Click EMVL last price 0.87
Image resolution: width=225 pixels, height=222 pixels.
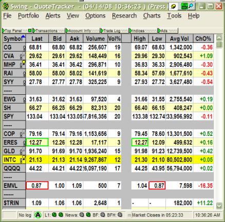pyautogui.click(x=37, y=185)
